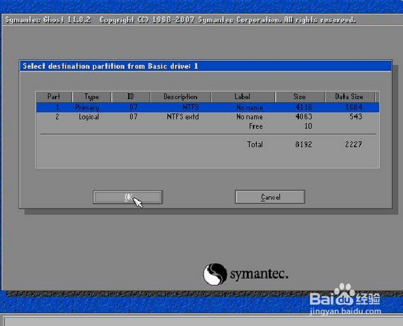Click the Description column header
The height and width of the screenshot is (326, 403).
coord(181,97)
